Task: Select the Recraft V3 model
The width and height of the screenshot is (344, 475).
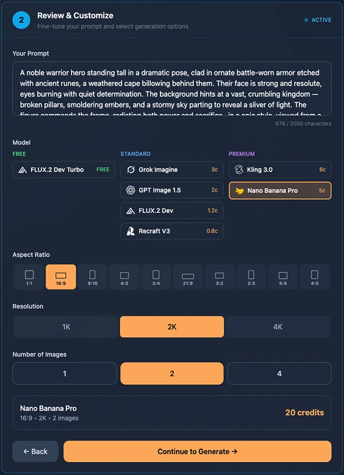Action: 171,231
